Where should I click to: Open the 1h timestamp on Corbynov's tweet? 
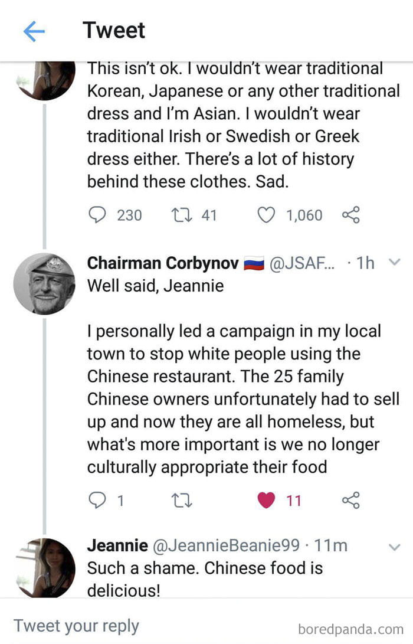pyautogui.click(x=366, y=263)
